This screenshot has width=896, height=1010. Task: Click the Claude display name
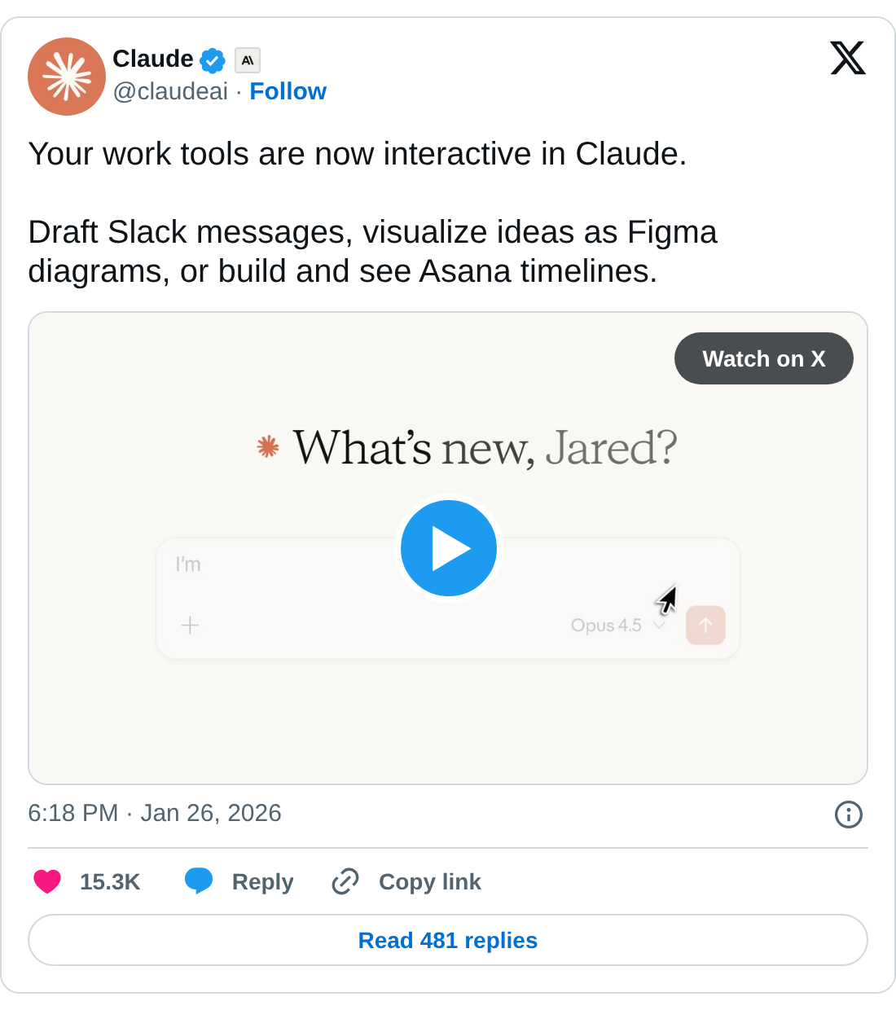pos(153,59)
